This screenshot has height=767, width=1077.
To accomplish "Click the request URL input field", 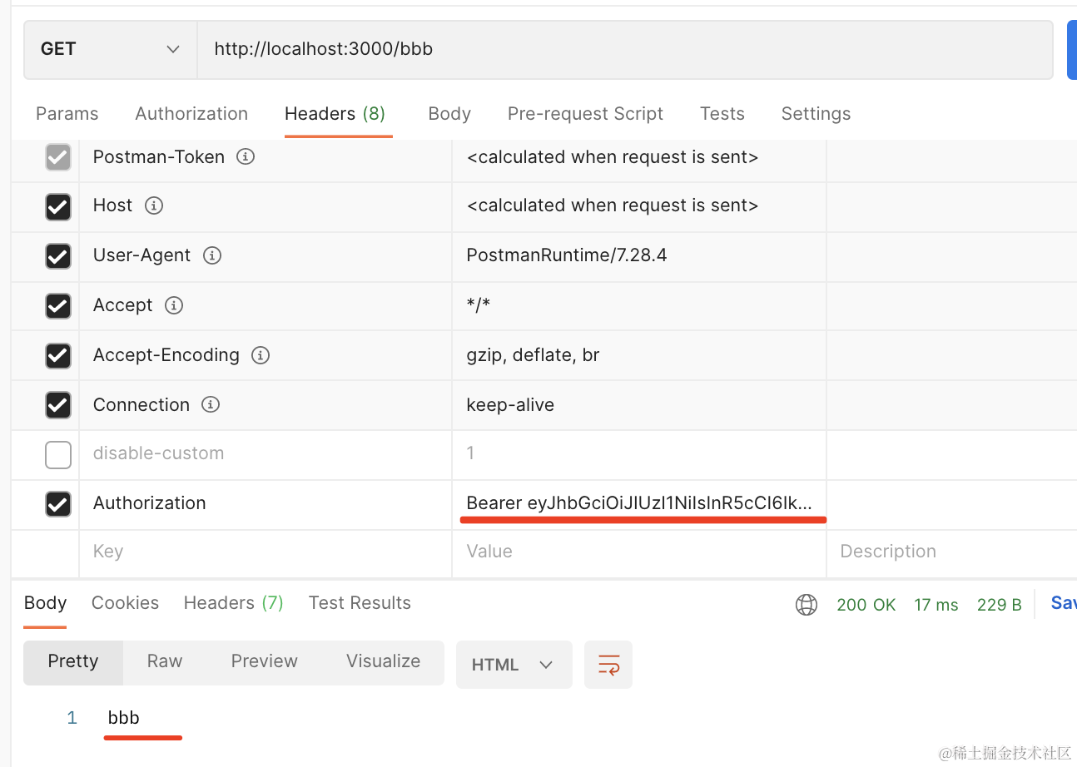I will tap(624, 49).
